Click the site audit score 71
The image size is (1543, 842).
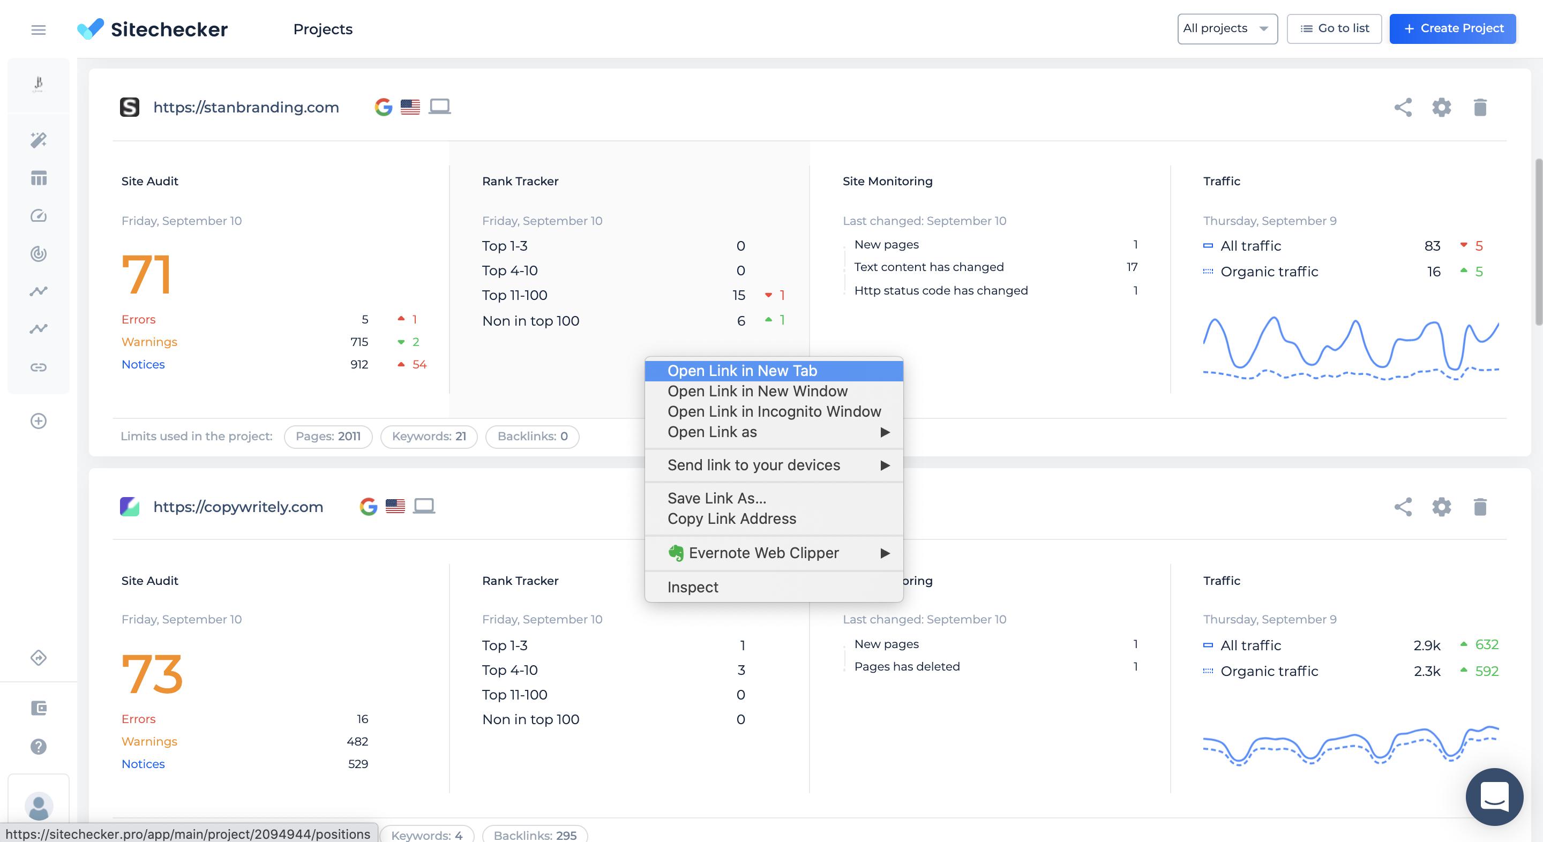coord(147,274)
